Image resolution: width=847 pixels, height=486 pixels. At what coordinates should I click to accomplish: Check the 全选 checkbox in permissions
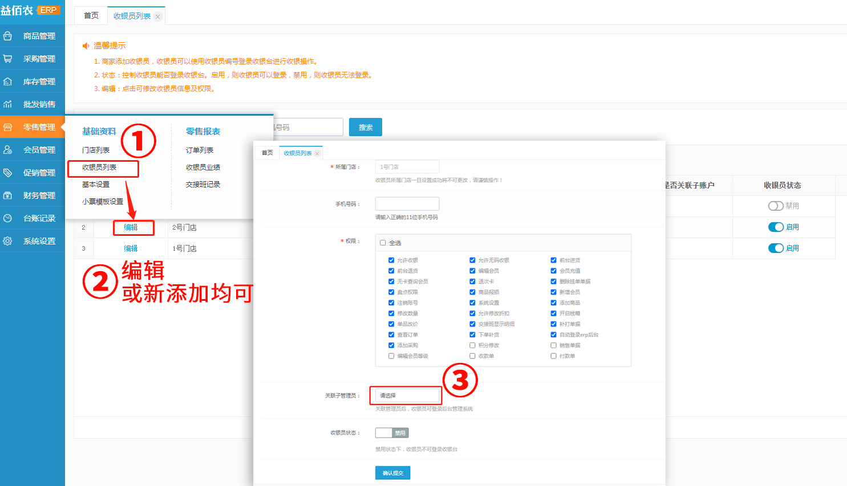tap(383, 243)
